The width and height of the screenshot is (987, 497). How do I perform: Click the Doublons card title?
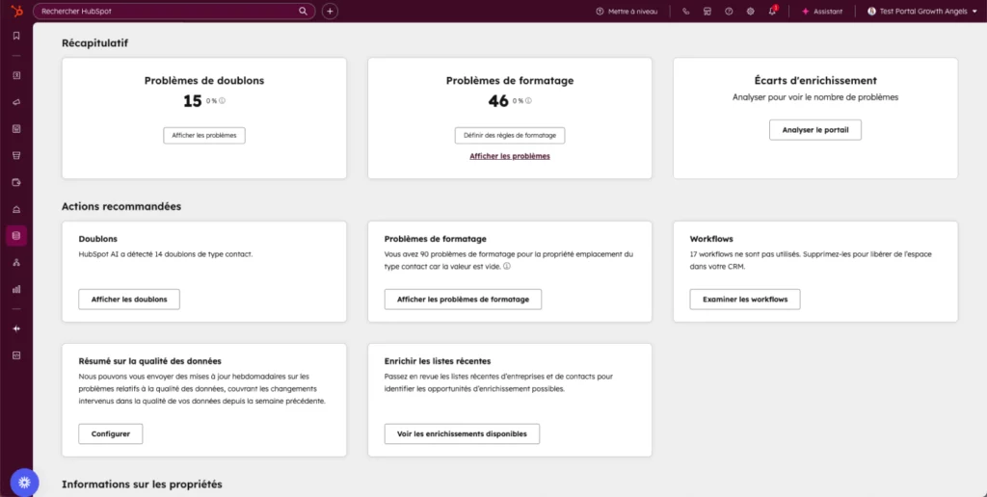(x=98, y=239)
